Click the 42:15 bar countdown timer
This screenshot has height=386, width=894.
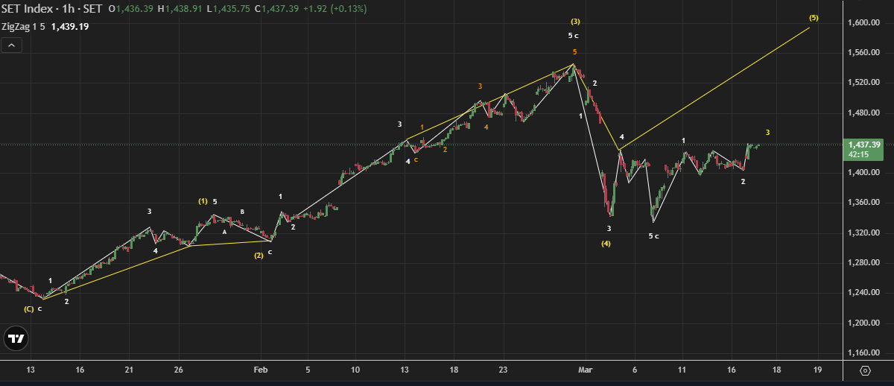(x=858, y=154)
